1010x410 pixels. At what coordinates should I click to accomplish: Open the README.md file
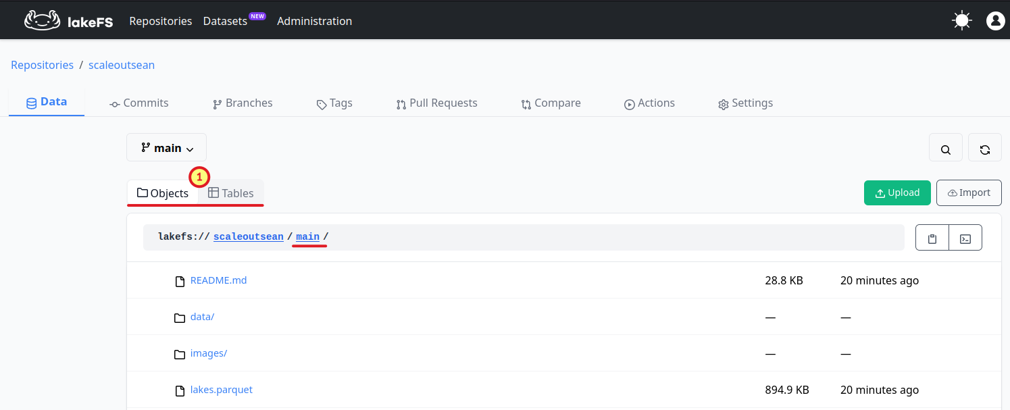coord(218,280)
